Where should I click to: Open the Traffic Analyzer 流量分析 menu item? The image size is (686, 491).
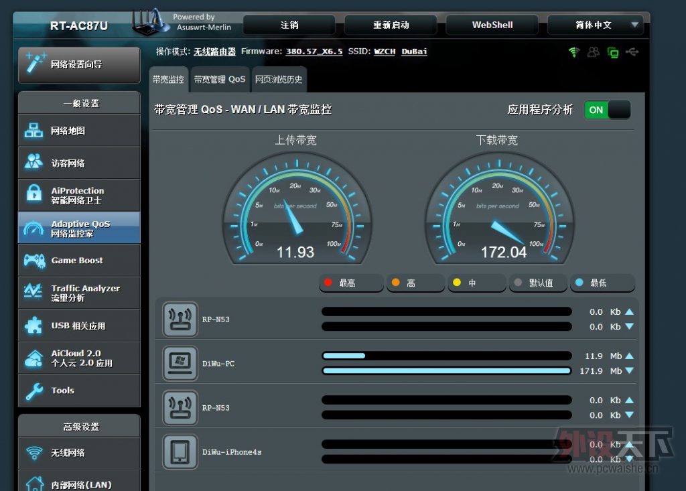pos(79,293)
